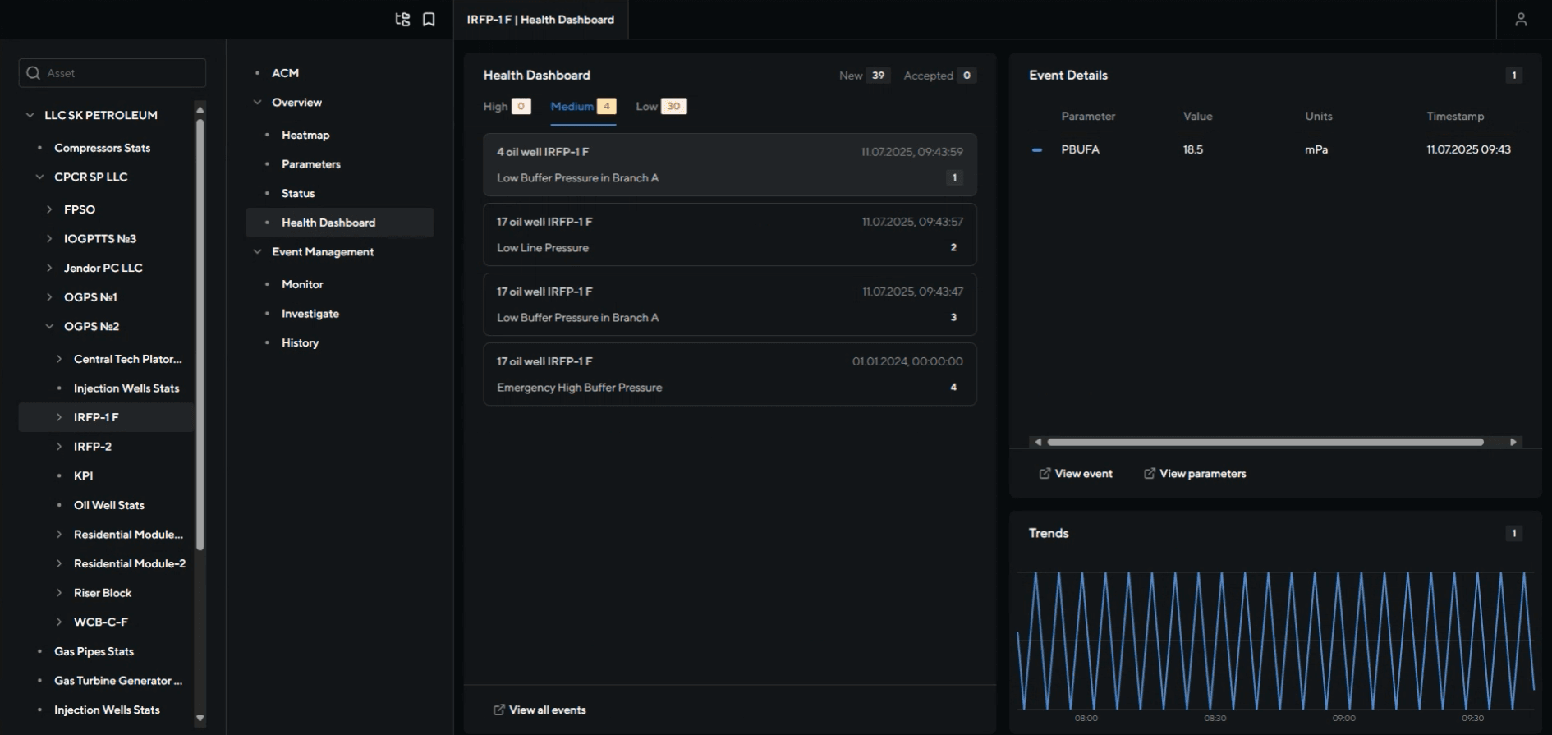Click the View parameters external-link icon
Screen dimensions: 1552x735
(x=1150, y=474)
